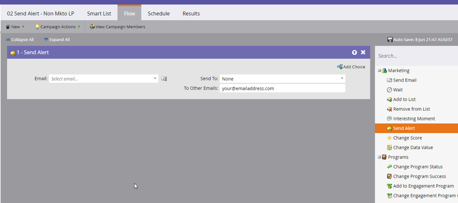Open the Smart List tab
The width and height of the screenshot is (458, 203).
tap(99, 13)
